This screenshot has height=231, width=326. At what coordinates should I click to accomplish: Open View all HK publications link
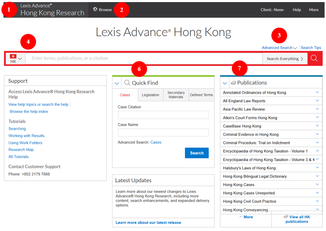coord(297,219)
